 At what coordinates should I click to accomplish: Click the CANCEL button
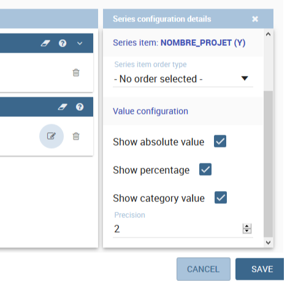[204, 269]
